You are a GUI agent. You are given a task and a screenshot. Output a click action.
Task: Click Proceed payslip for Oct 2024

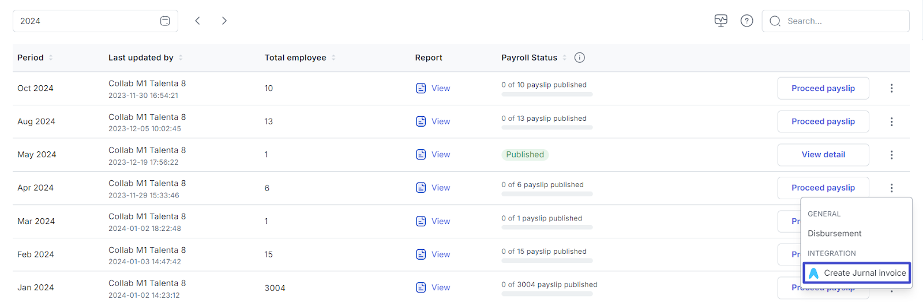[x=823, y=88]
